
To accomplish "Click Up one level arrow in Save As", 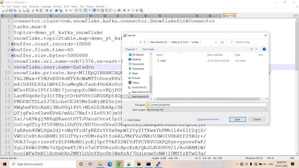I will pyautogui.click(x=140, y=42).
